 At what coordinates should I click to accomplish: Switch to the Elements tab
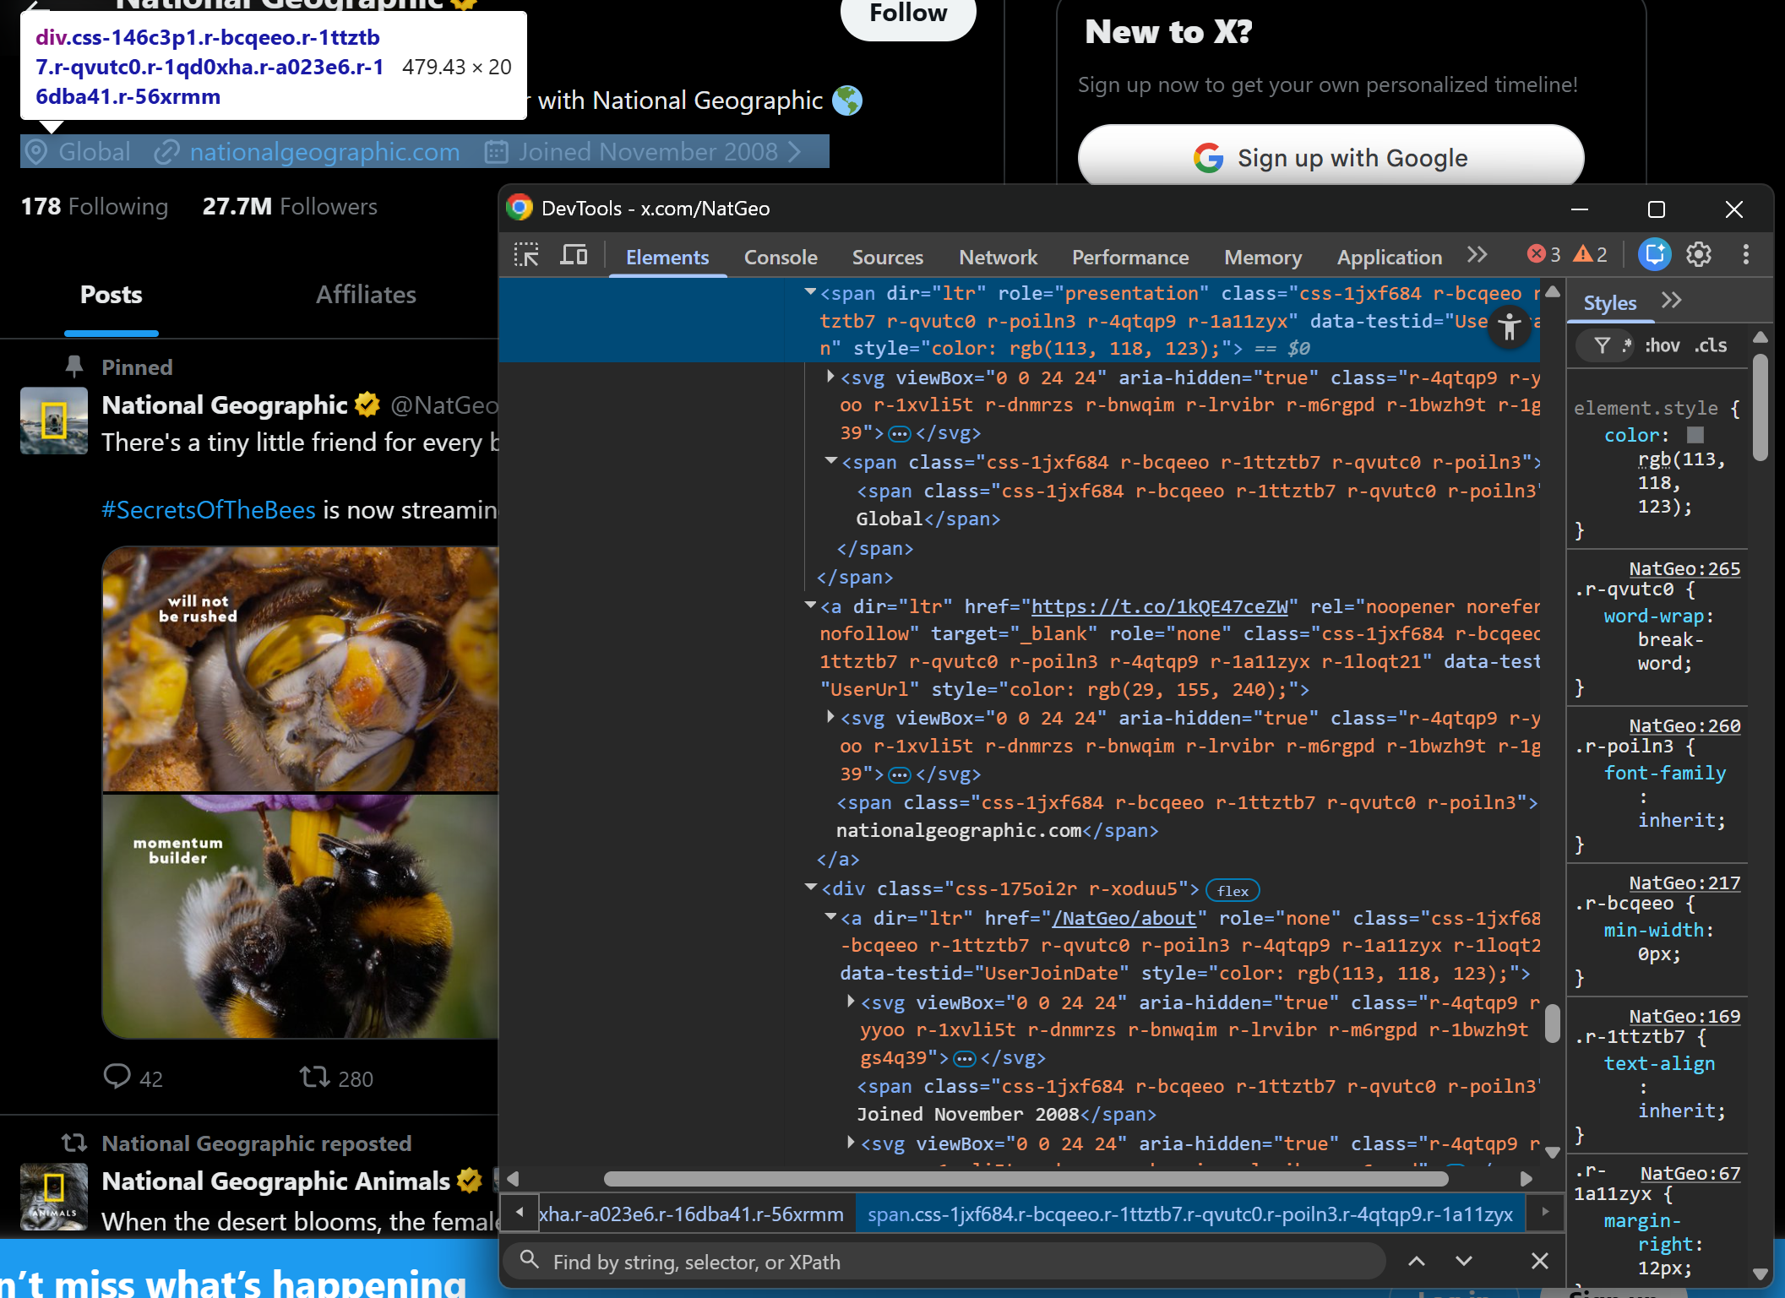(x=667, y=257)
